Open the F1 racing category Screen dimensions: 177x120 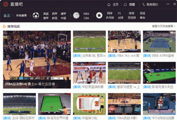[119, 13]
